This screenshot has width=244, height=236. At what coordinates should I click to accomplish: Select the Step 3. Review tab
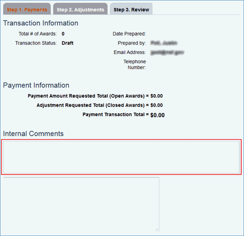click(x=131, y=9)
